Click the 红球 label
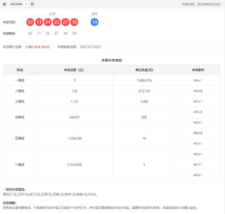 [x=52, y=14]
